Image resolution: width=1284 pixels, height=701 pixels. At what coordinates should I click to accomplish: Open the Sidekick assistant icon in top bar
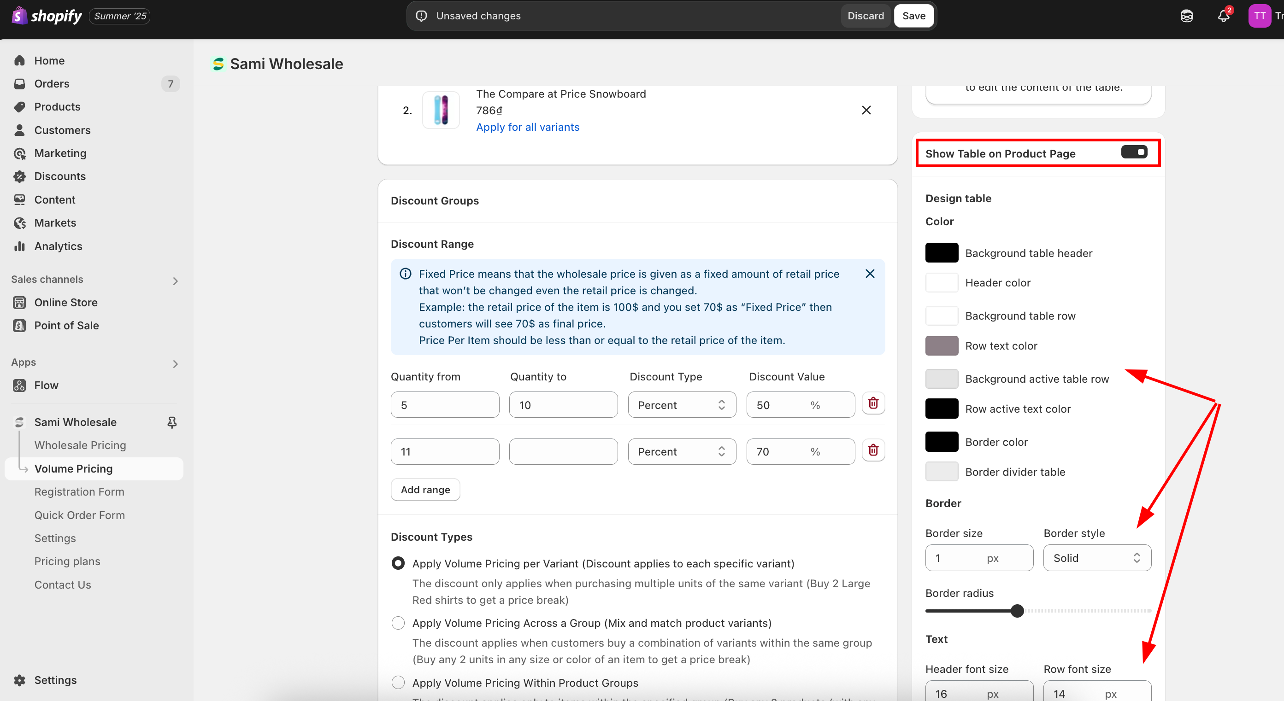[x=1186, y=16]
